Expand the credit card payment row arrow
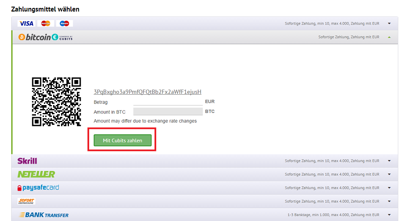The height and width of the screenshot is (221, 418). point(389,23)
